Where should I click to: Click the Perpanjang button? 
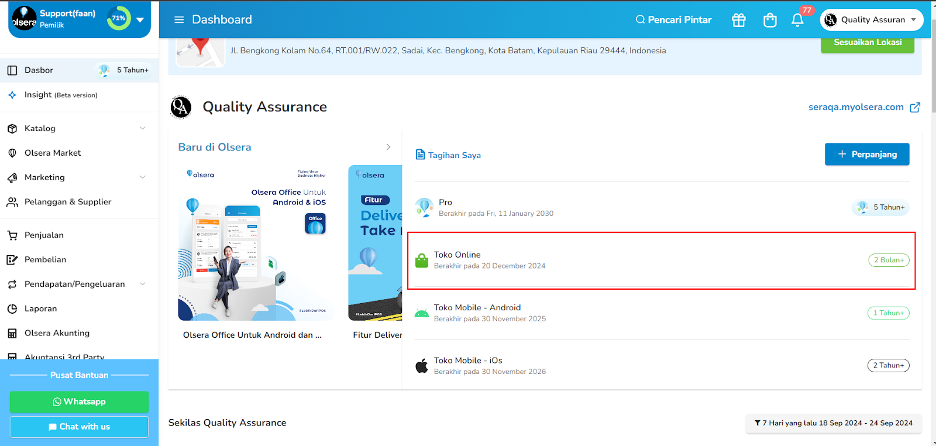click(x=867, y=155)
